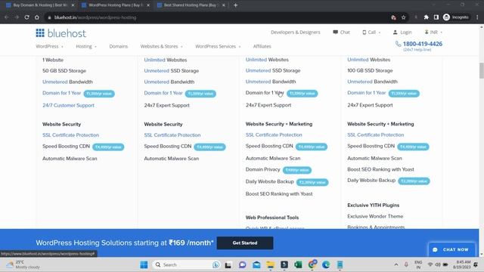Click Domain for 1 Year in fourth plan
This screenshot has height=272, width=484.
tap(366, 92)
